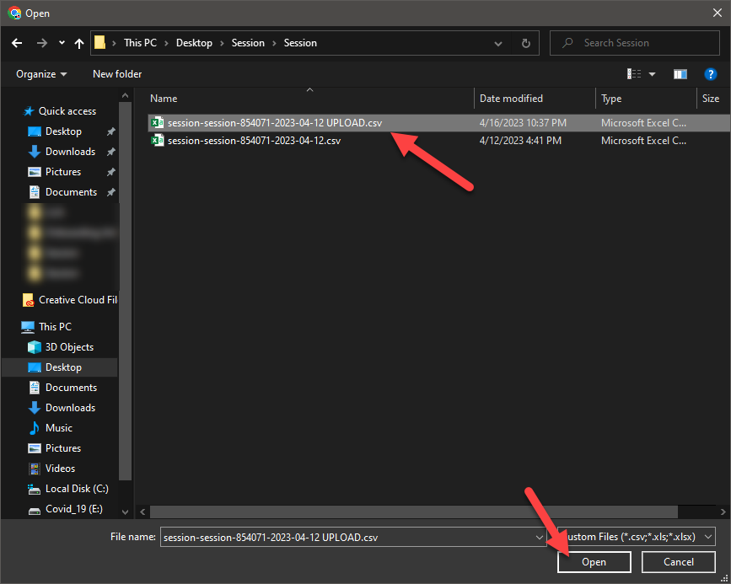Image resolution: width=731 pixels, height=584 pixels.
Task: Click Excel icon of session-session-854071-2023-04-12.csv
Action: click(158, 140)
